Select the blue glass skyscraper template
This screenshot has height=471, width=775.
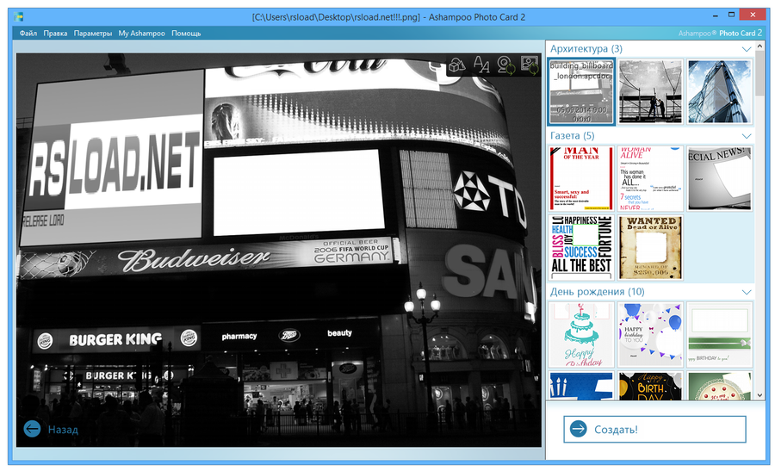coord(720,91)
